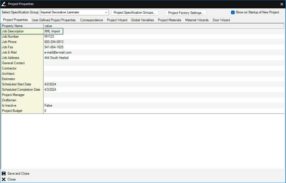Open the Project Wizard tab

[117, 20]
